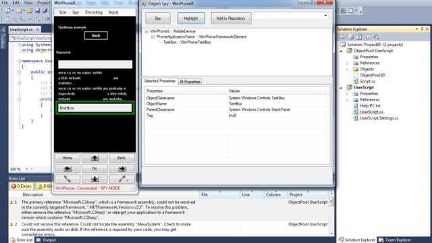The height and width of the screenshot is (243, 432).
Task: Open the editor zoom 100 % dropdown
Action: tap(27, 169)
